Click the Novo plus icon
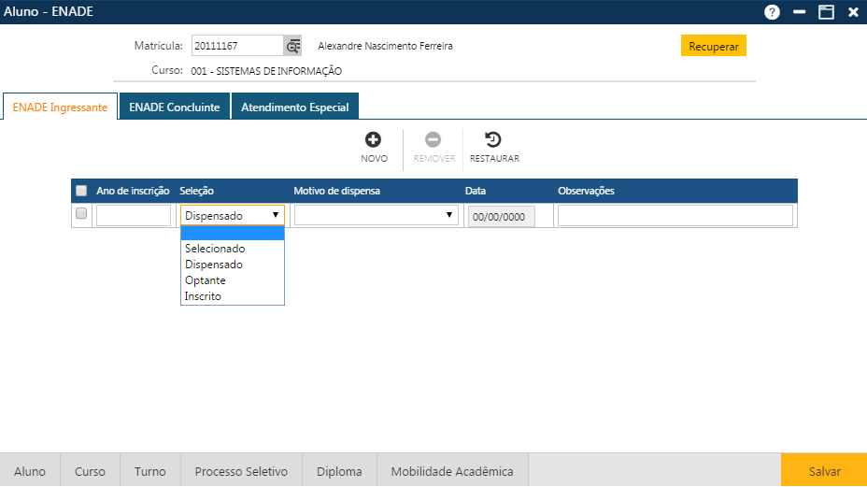867x487 pixels. click(373, 140)
